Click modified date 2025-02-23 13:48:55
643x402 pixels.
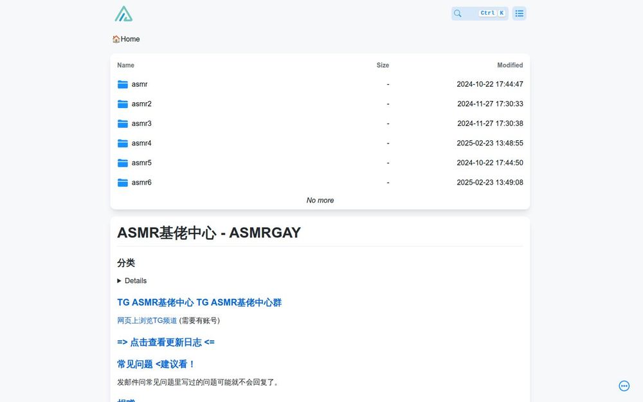pos(489,143)
